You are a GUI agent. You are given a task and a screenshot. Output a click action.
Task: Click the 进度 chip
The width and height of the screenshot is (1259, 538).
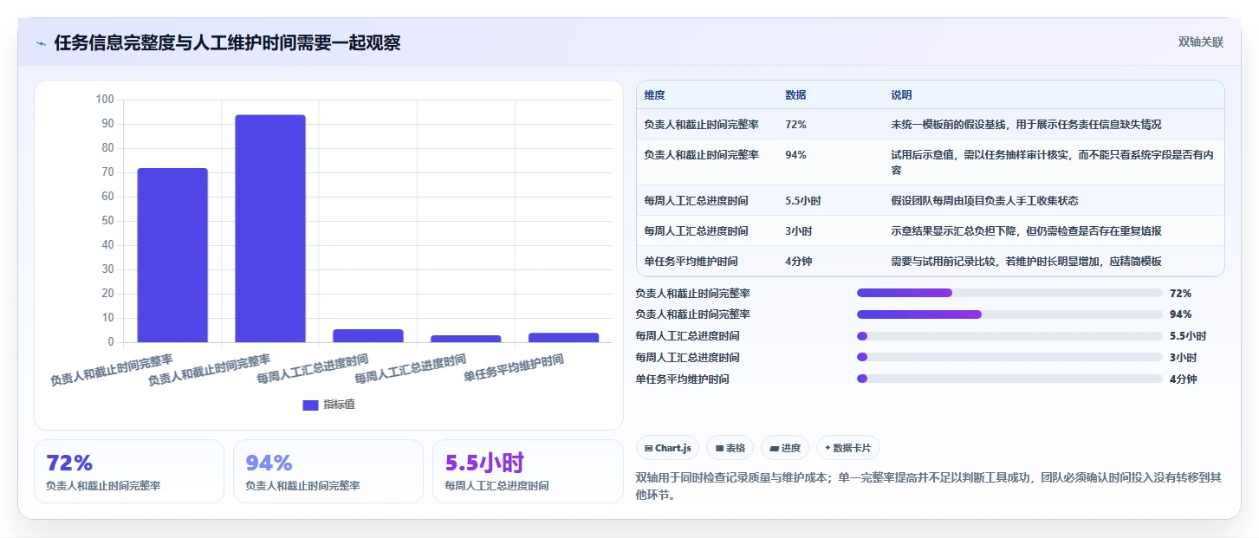(785, 448)
